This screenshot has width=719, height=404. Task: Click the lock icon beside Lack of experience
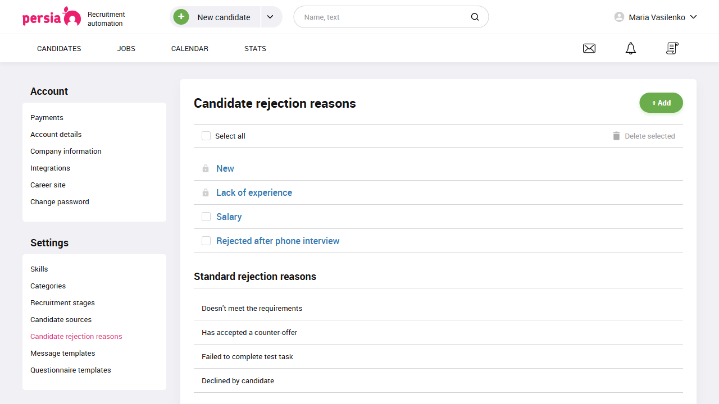(x=206, y=192)
